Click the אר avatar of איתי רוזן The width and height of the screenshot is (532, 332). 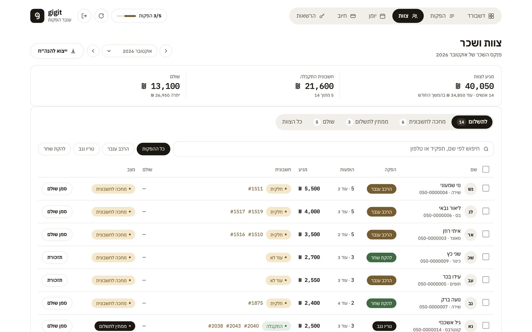tap(470, 235)
